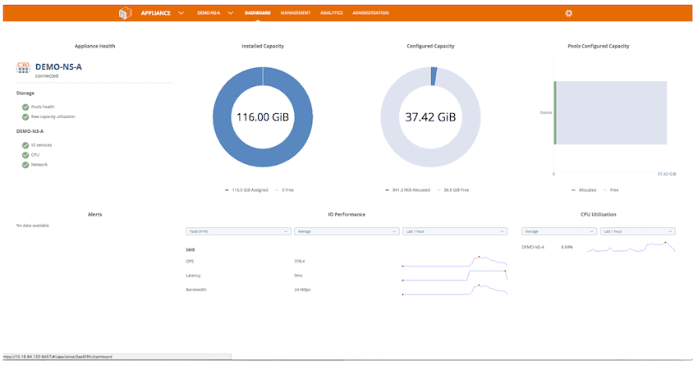The height and width of the screenshot is (365, 698).
Task: Open the Analytics tab
Action: tap(332, 13)
